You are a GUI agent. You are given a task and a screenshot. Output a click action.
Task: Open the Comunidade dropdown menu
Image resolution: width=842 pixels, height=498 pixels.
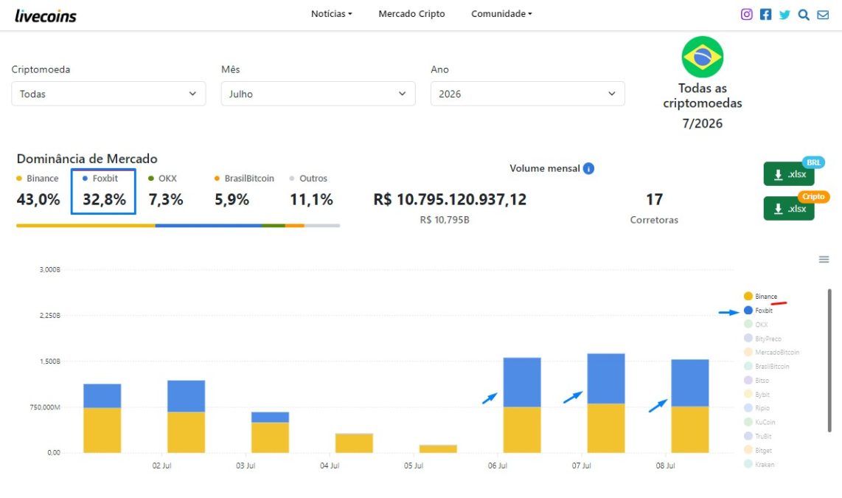coord(501,14)
